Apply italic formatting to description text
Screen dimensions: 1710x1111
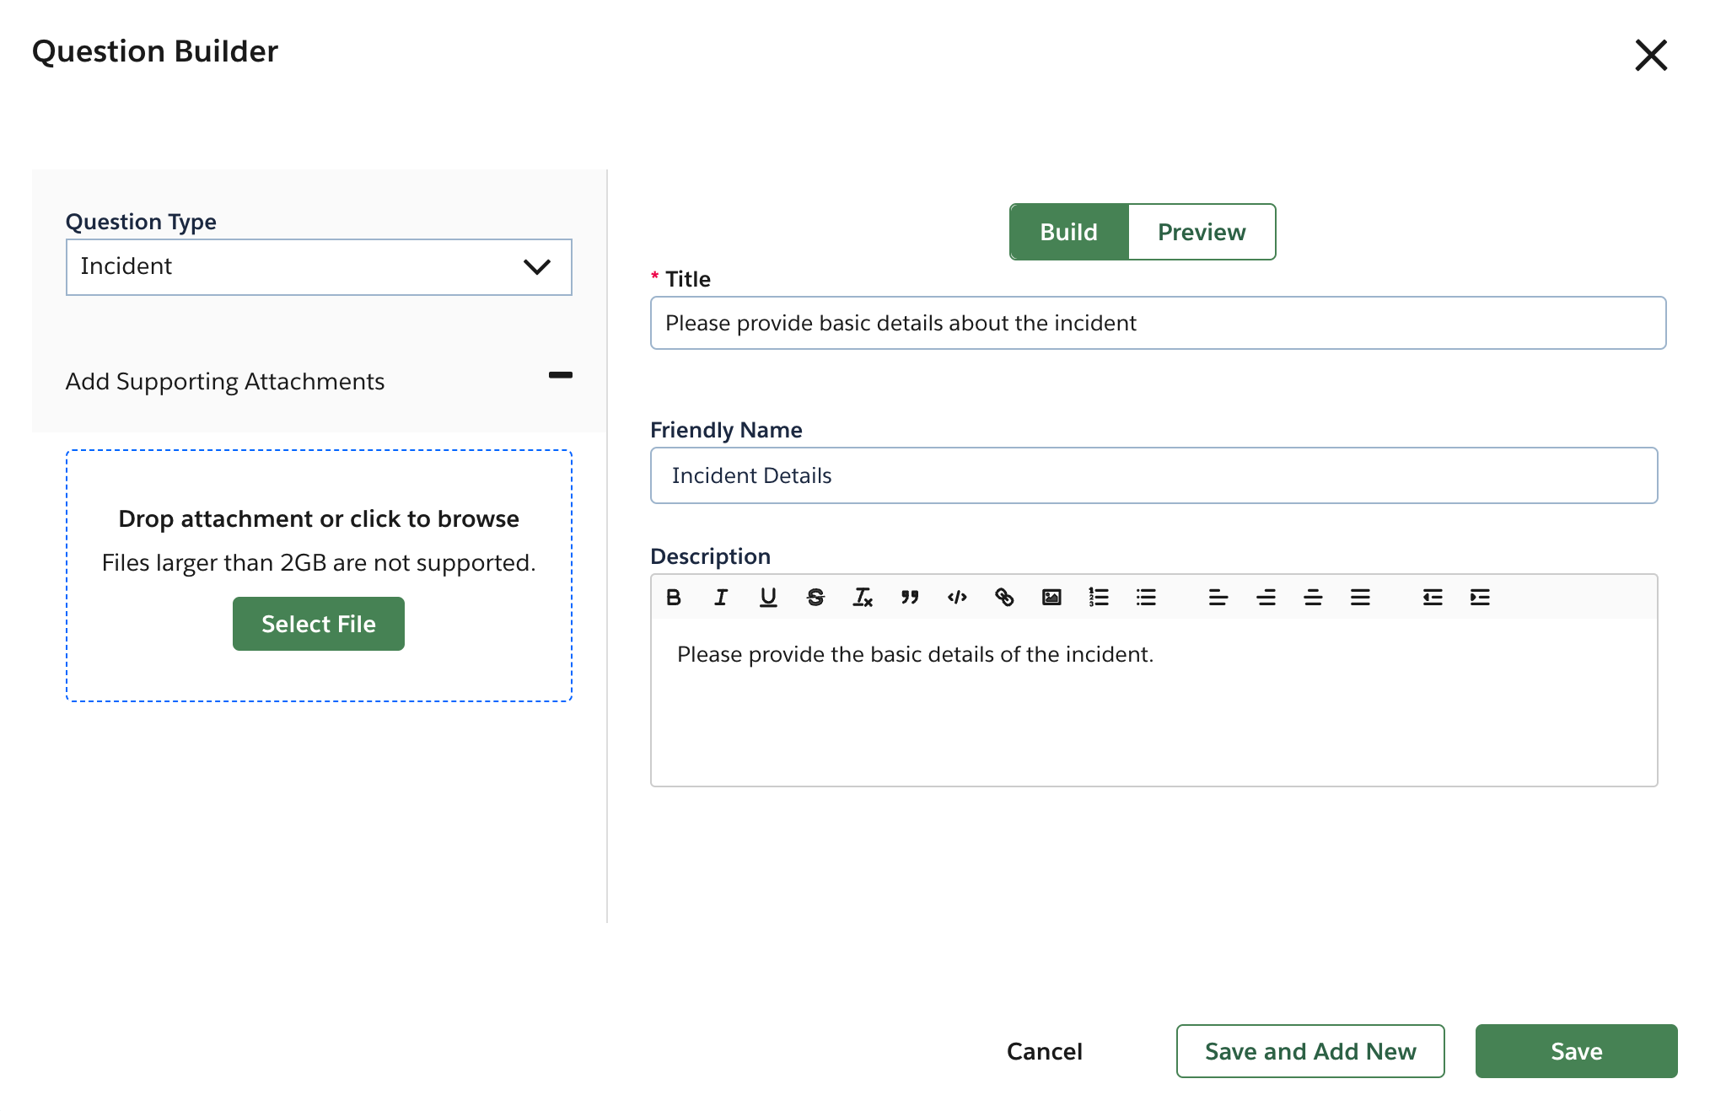[x=721, y=598]
